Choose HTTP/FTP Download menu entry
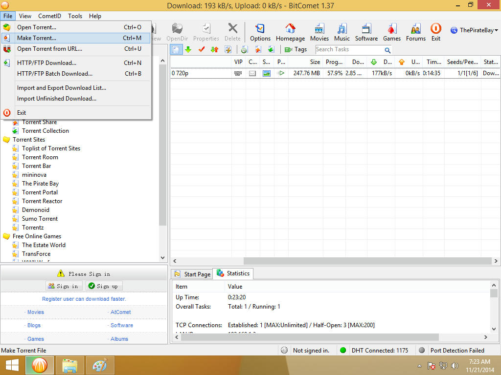The width and height of the screenshot is (501, 375). coord(76,63)
